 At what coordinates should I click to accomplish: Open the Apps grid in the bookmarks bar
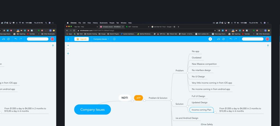[x=69, y=34]
